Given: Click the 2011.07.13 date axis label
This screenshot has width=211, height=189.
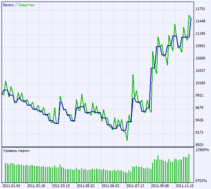Looking at the screenshot, I should [x=135, y=186].
